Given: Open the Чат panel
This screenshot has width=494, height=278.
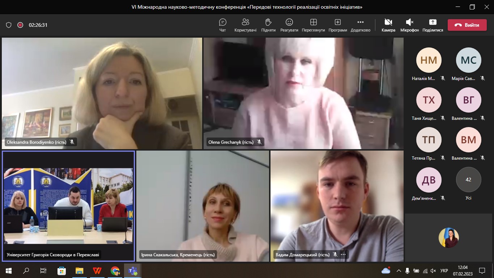Looking at the screenshot, I should point(223,25).
